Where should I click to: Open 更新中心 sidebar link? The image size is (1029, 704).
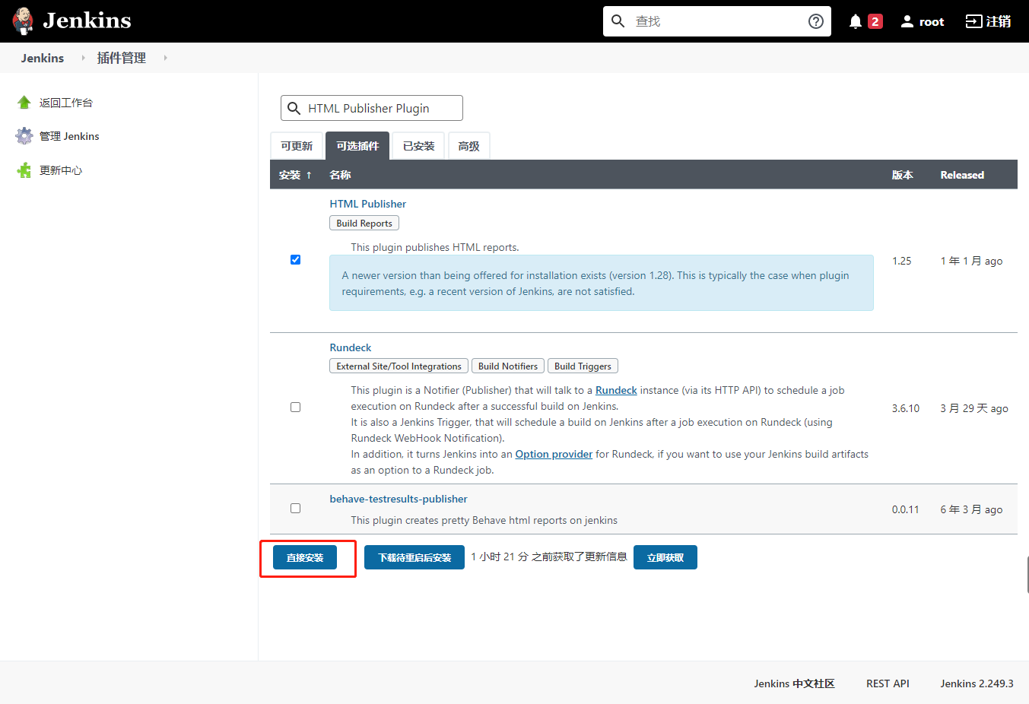pos(61,170)
